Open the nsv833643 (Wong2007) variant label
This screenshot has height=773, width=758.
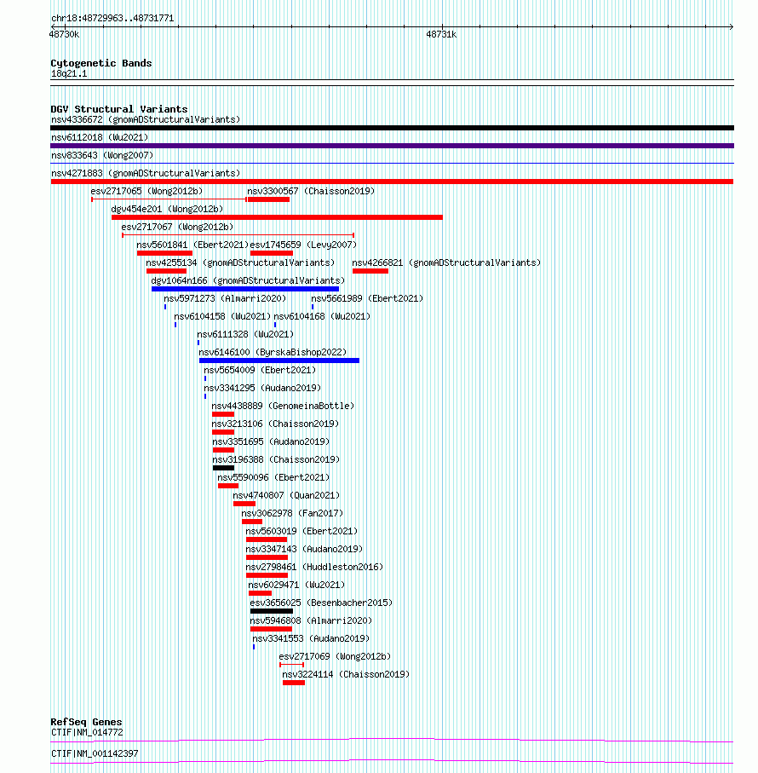[x=102, y=155]
